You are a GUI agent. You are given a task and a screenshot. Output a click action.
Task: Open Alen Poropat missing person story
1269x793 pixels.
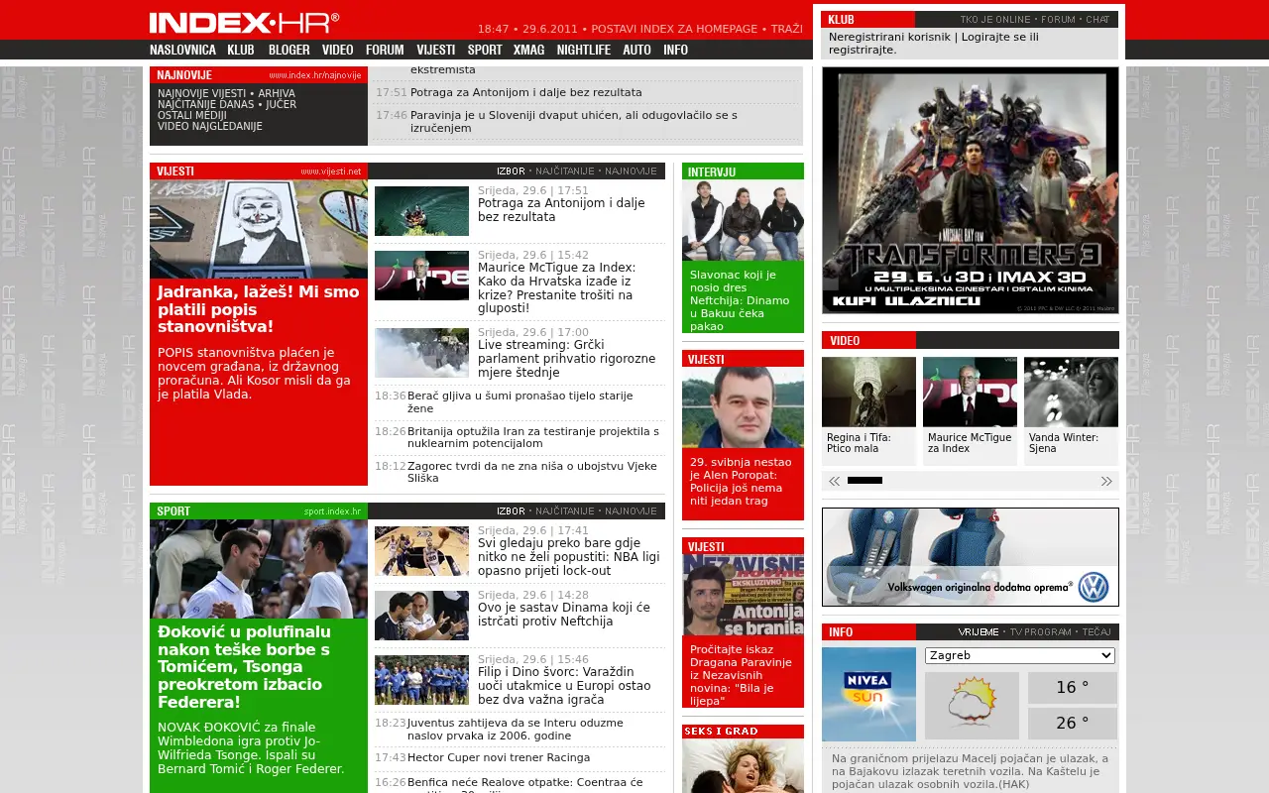[743, 434]
